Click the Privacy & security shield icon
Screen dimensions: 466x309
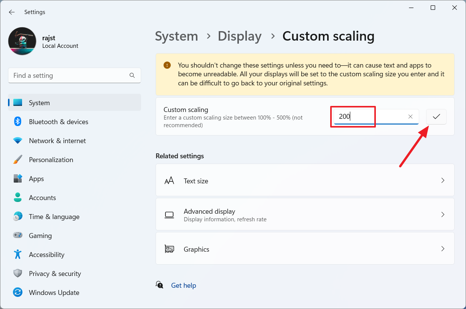[18, 273]
